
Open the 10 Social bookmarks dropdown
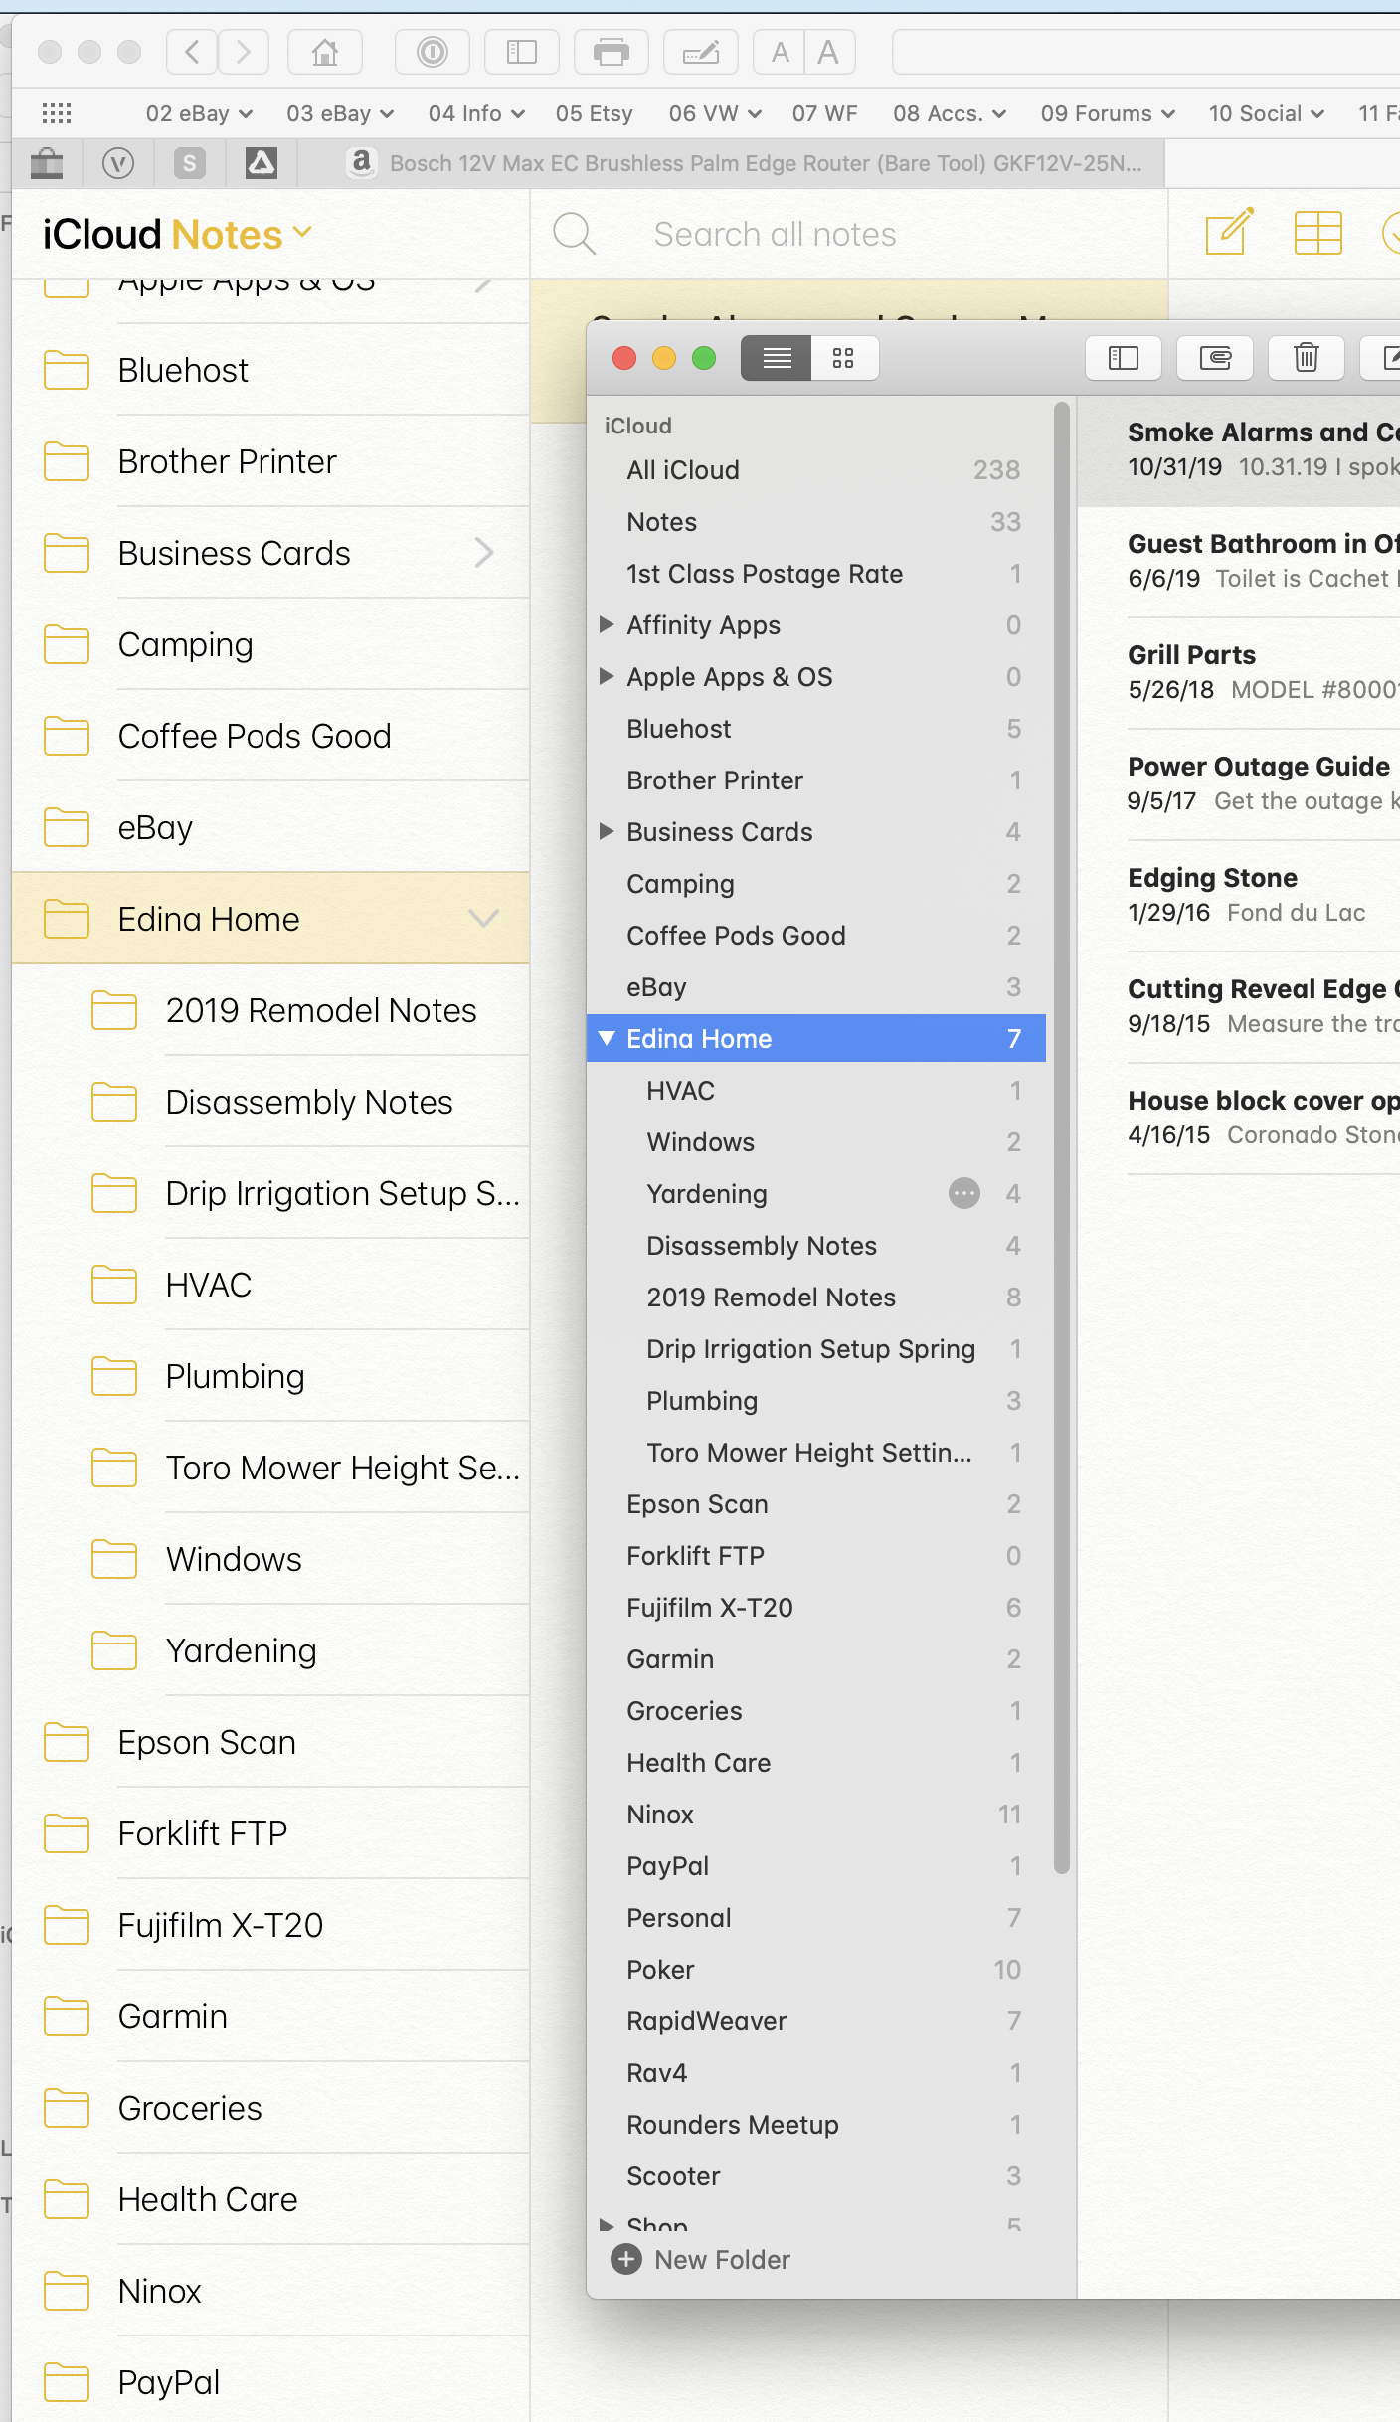pos(1266,113)
